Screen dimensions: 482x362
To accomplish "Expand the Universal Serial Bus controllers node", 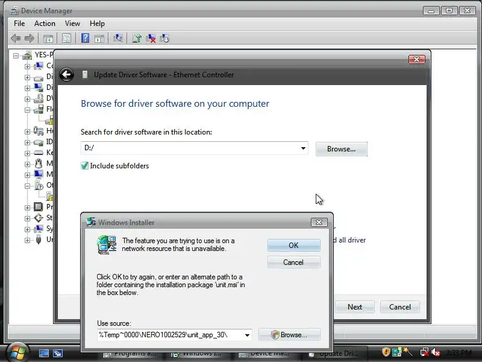I will pos(27,240).
